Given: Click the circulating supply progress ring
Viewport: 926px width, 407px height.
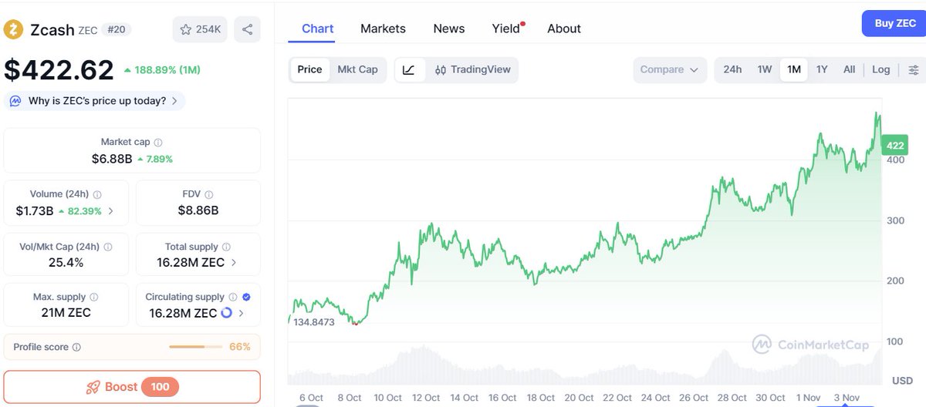Looking at the screenshot, I should (x=226, y=313).
